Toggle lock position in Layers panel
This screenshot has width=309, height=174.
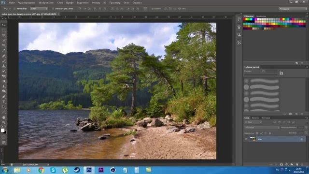coord(266,133)
